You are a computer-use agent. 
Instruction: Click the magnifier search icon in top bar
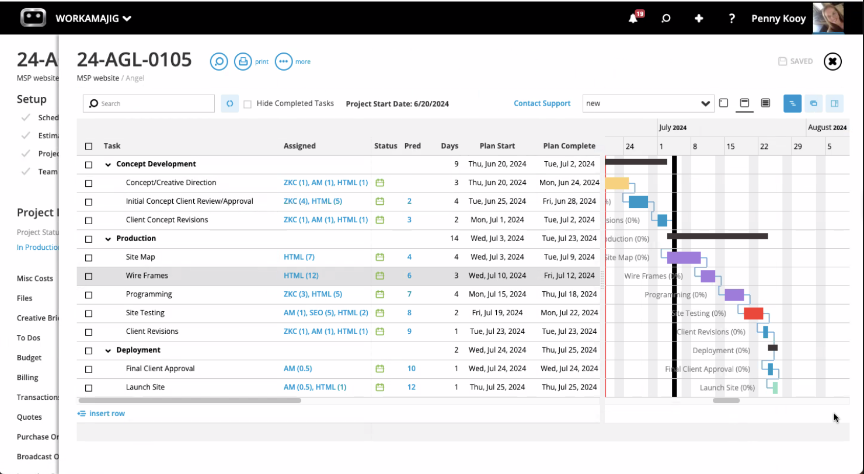coord(666,19)
